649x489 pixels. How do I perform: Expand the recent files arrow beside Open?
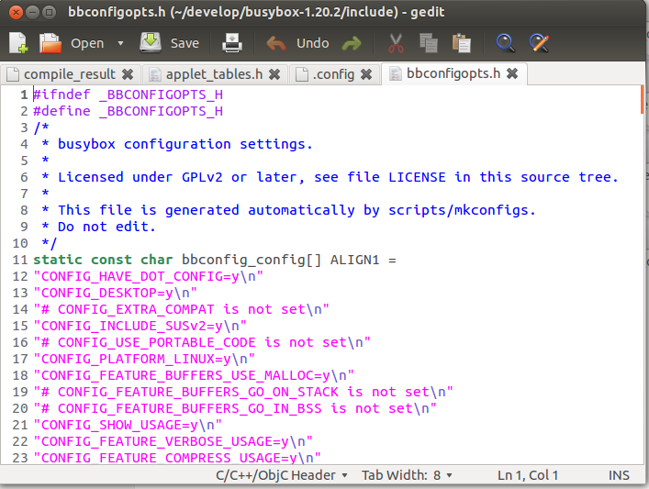[120, 43]
